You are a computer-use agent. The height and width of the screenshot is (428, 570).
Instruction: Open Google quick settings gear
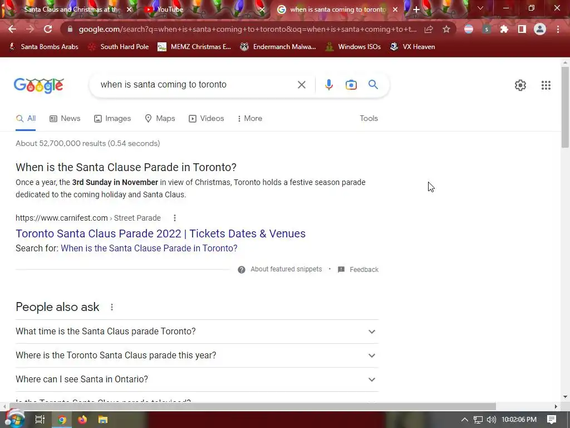point(520,85)
